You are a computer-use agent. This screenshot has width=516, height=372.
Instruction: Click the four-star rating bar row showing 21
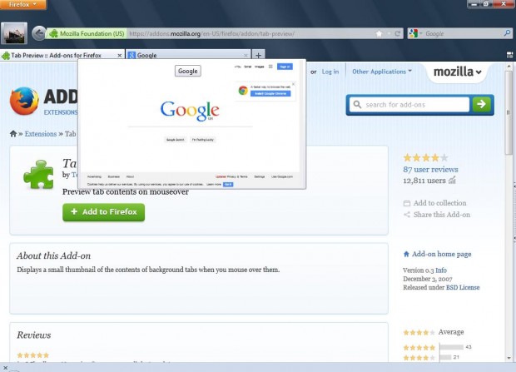pos(431,357)
